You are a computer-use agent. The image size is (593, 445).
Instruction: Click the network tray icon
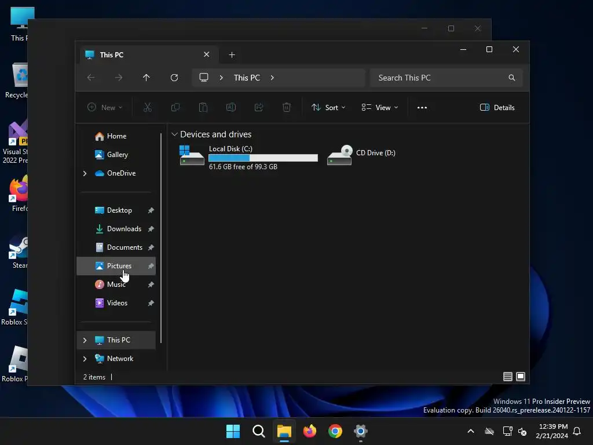(x=507, y=431)
